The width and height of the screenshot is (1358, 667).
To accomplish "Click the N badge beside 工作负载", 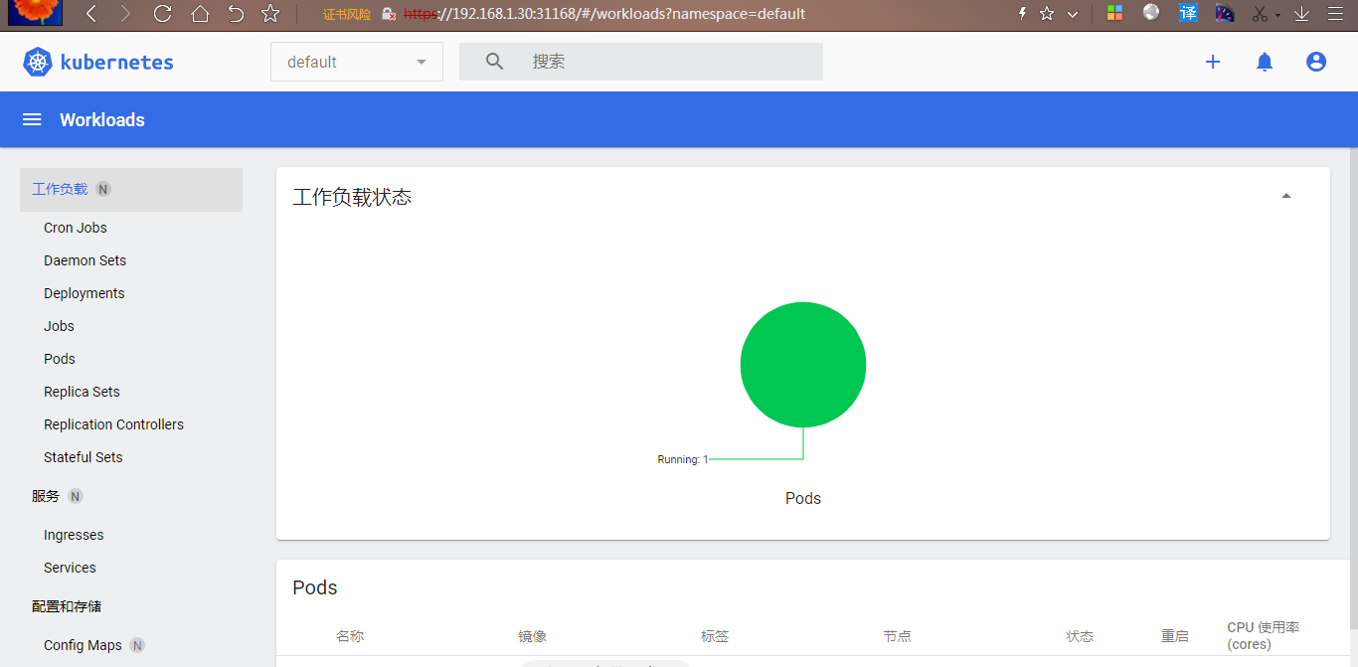I will (103, 189).
